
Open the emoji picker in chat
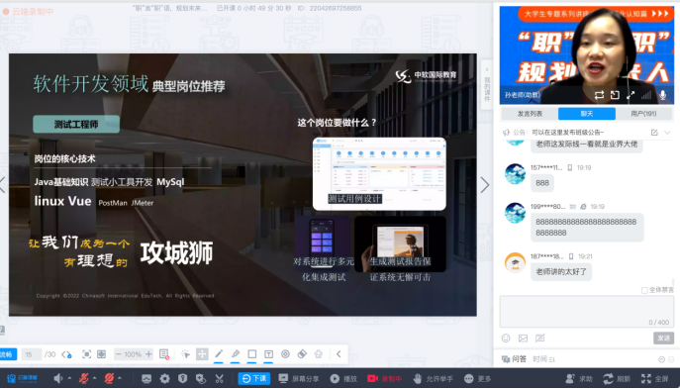(506, 338)
